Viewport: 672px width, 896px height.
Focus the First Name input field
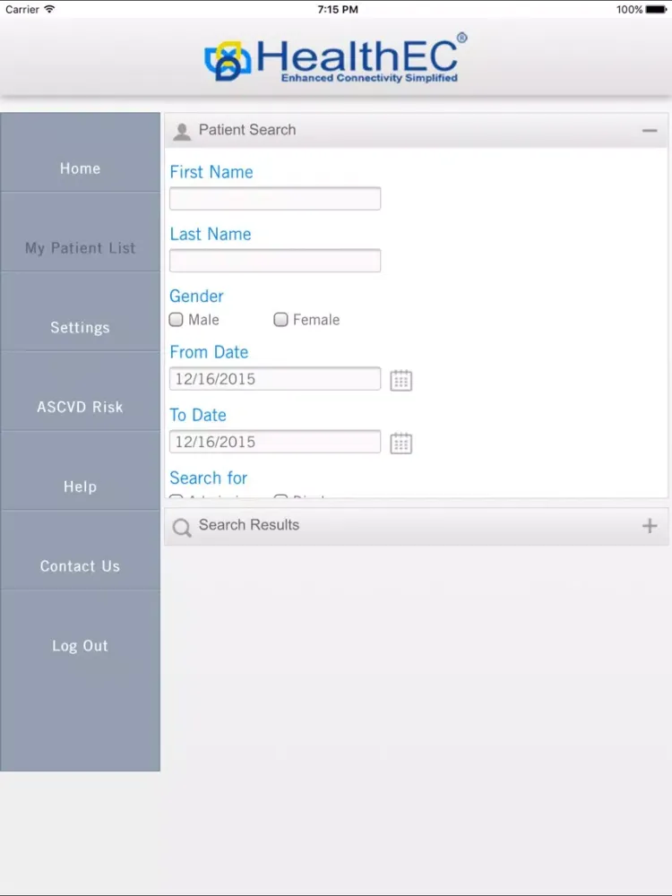[x=275, y=198]
